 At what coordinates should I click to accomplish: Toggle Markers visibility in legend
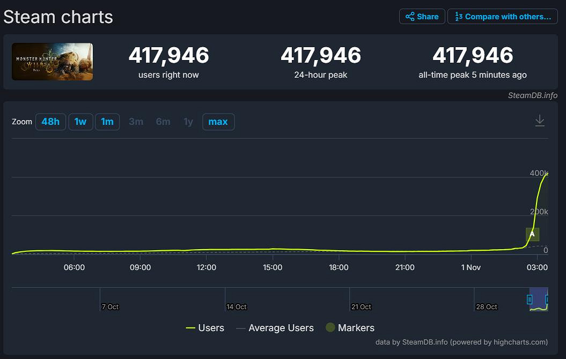pos(350,328)
